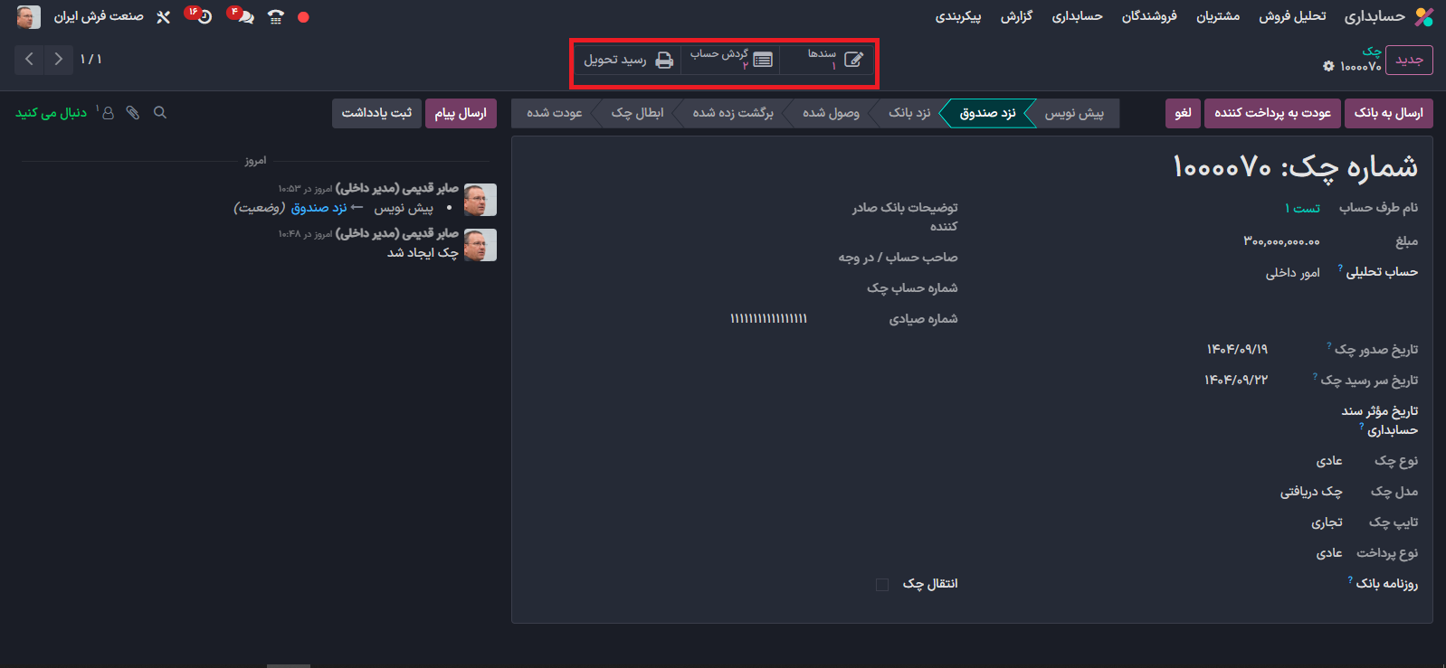Toggle the انتقال چک checkbox
1446x668 pixels.
882,585
